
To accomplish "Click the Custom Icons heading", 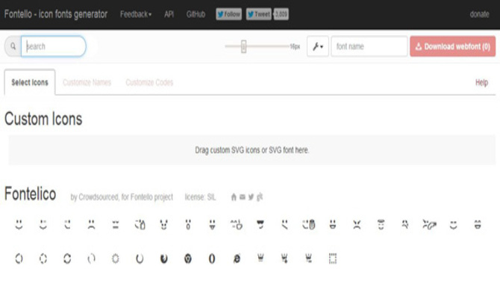I will coord(43,119).
